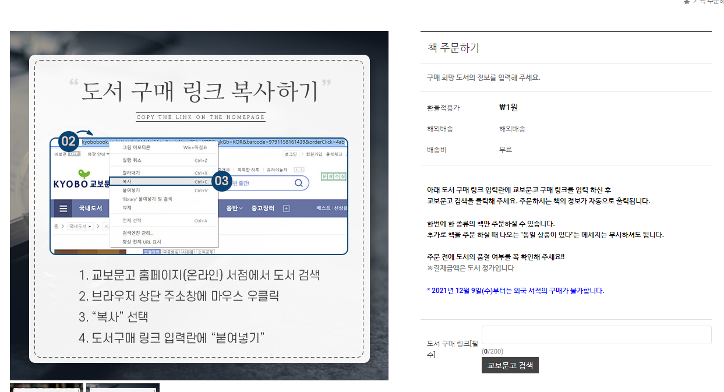Image resolution: width=724 pixels, height=392 pixels.
Task: Expand the 음반 dropdown chevron
Action: (242, 208)
